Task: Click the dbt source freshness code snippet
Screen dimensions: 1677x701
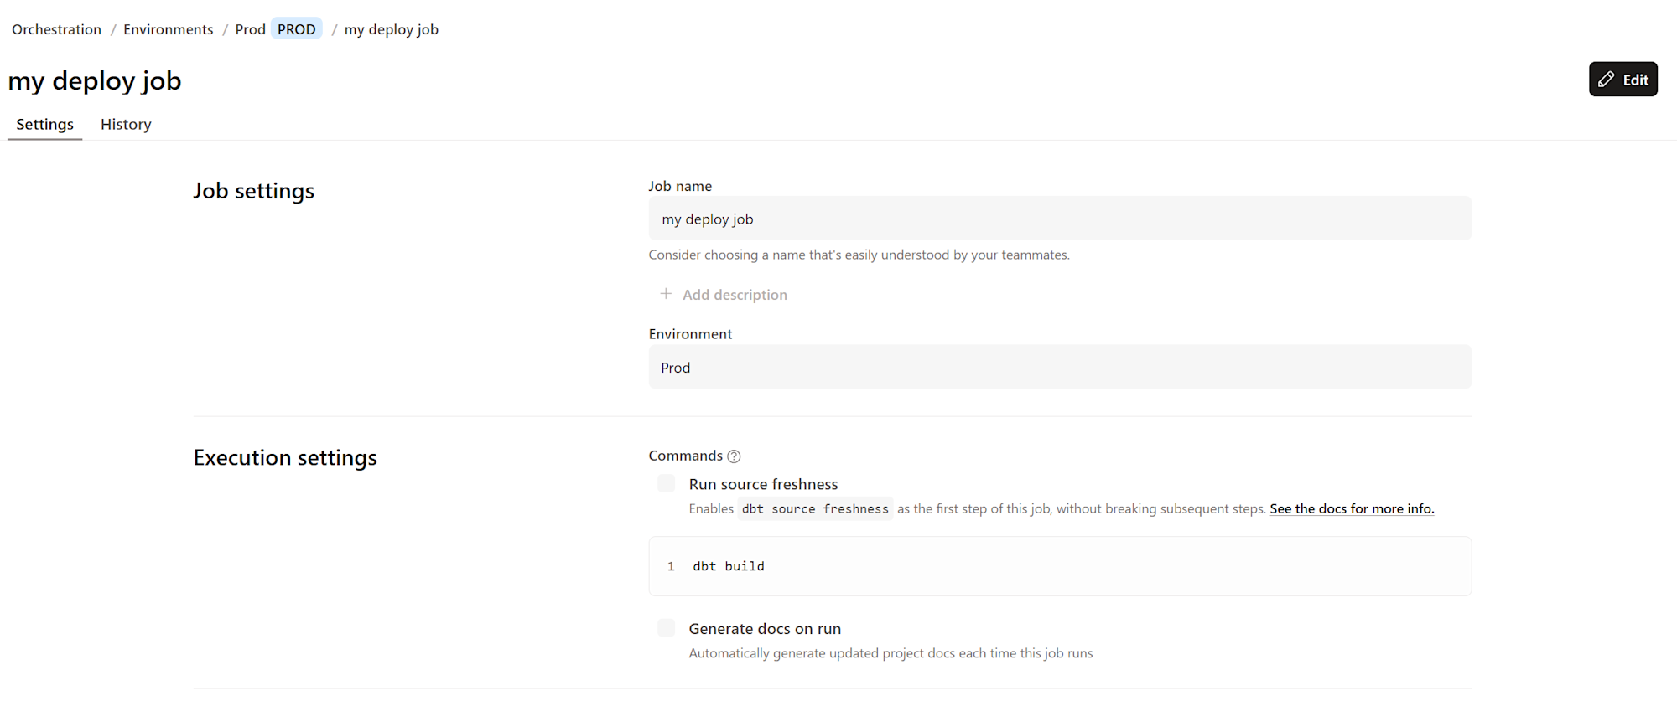Action: click(x=815, y=508)
